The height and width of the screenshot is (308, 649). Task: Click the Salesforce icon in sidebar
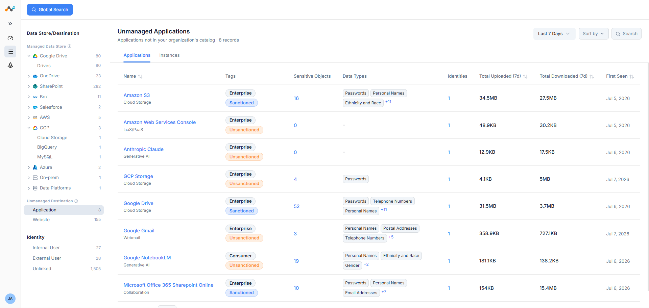tap(35, 107)
